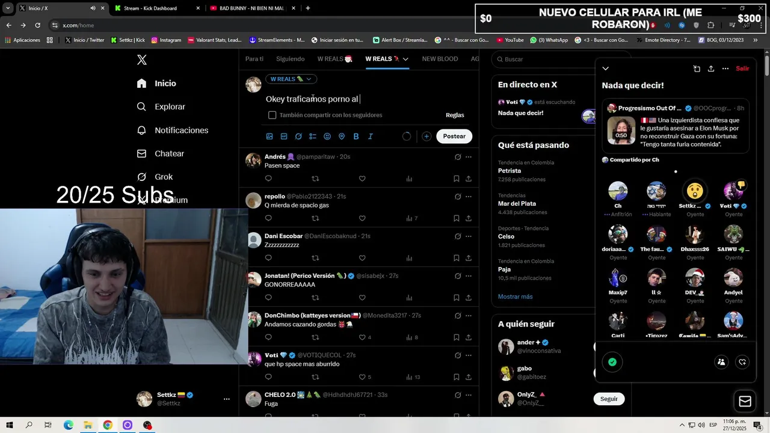
Task: Add an image to the post
Action: 269,137
